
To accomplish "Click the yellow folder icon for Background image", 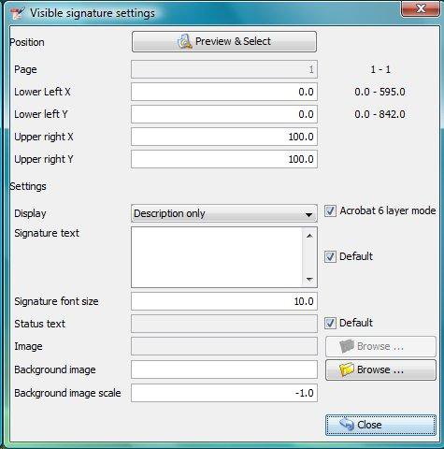I will tap(346, 369).
